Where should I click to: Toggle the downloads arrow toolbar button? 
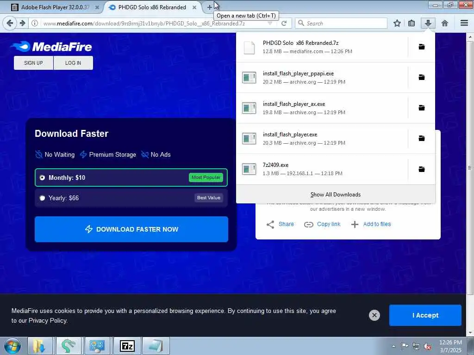pos(428,23)
